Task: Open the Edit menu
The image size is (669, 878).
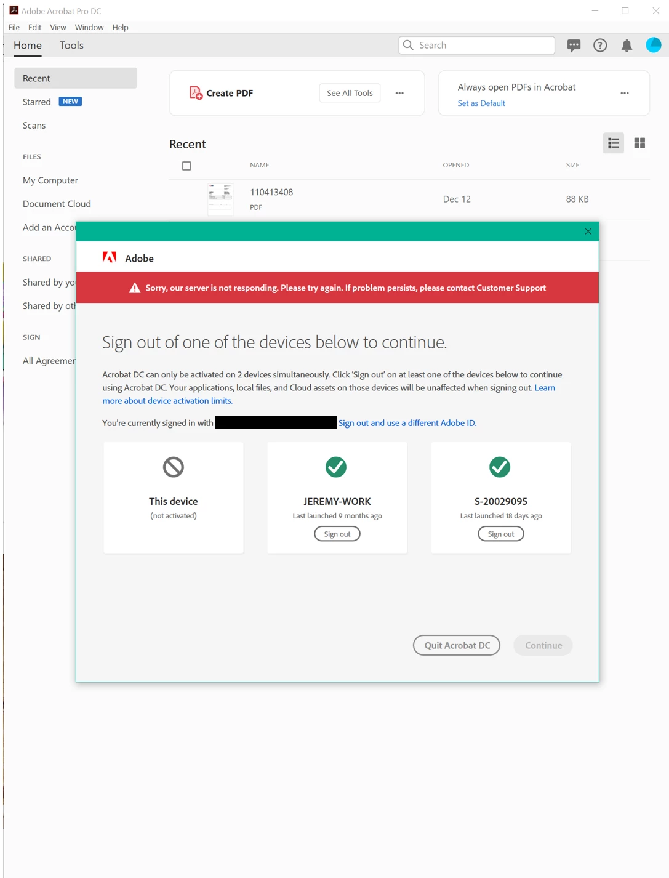Action: pos(34,27)
